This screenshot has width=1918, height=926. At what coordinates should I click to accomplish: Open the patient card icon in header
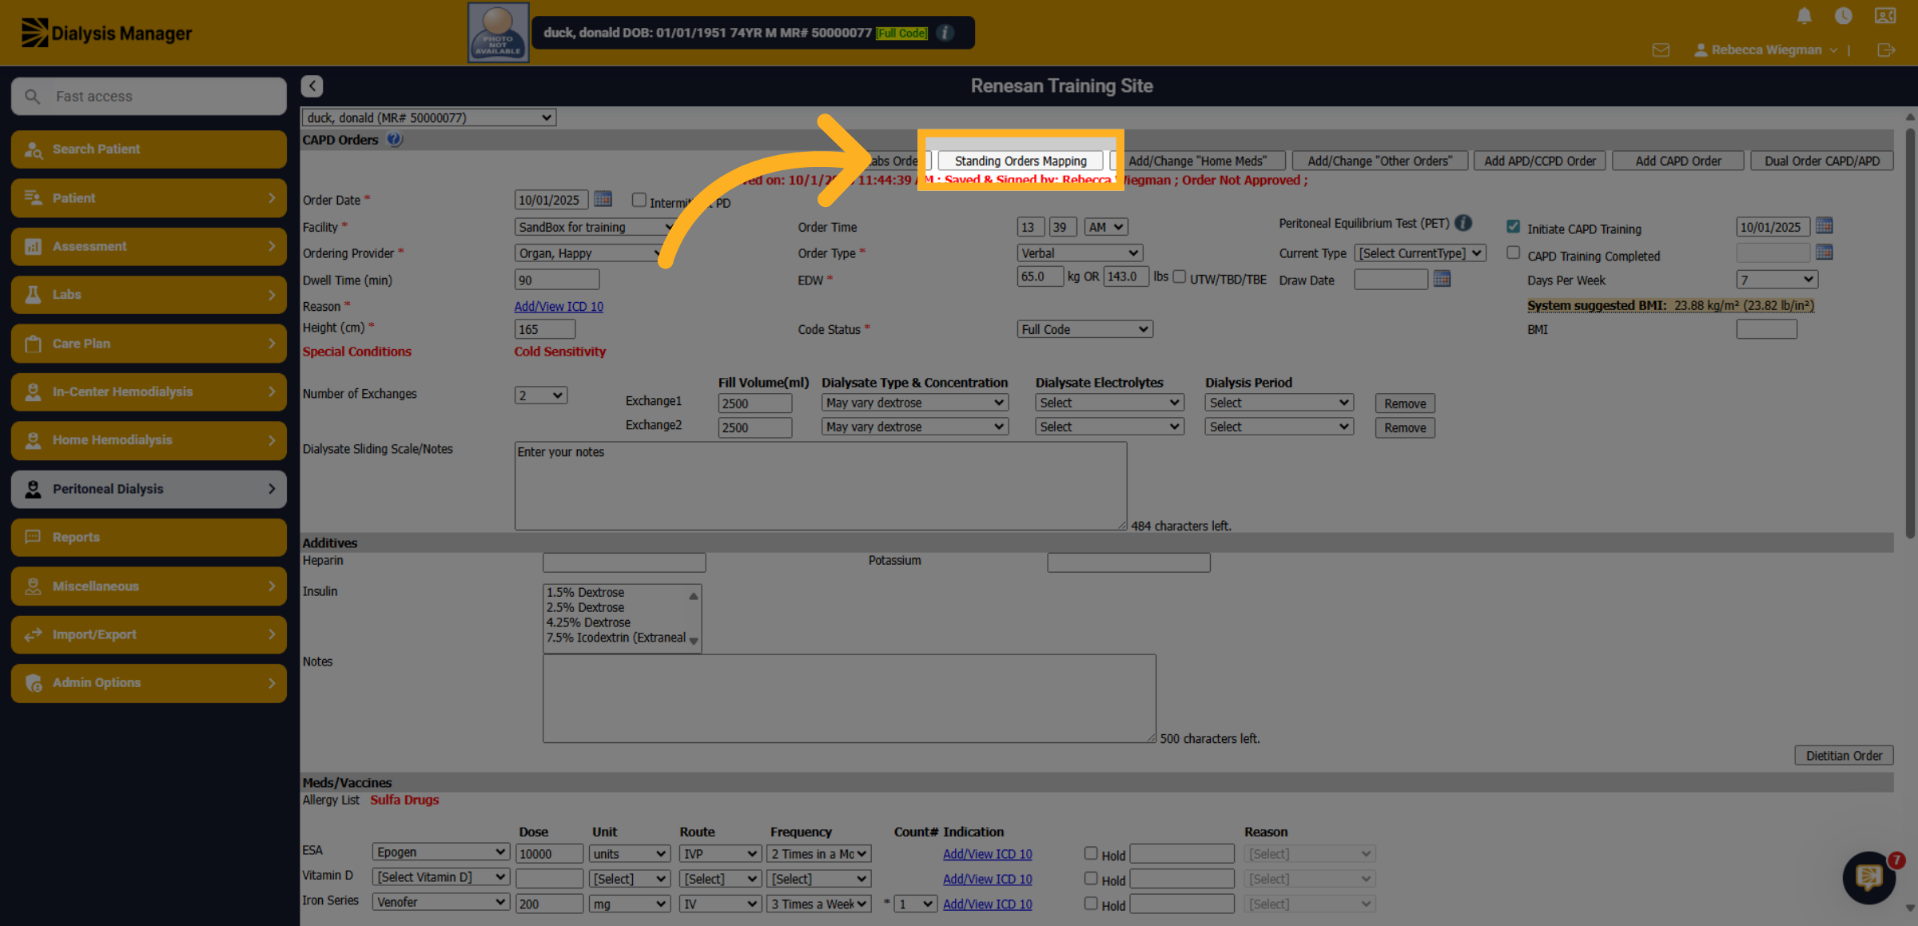[1885, 16]
